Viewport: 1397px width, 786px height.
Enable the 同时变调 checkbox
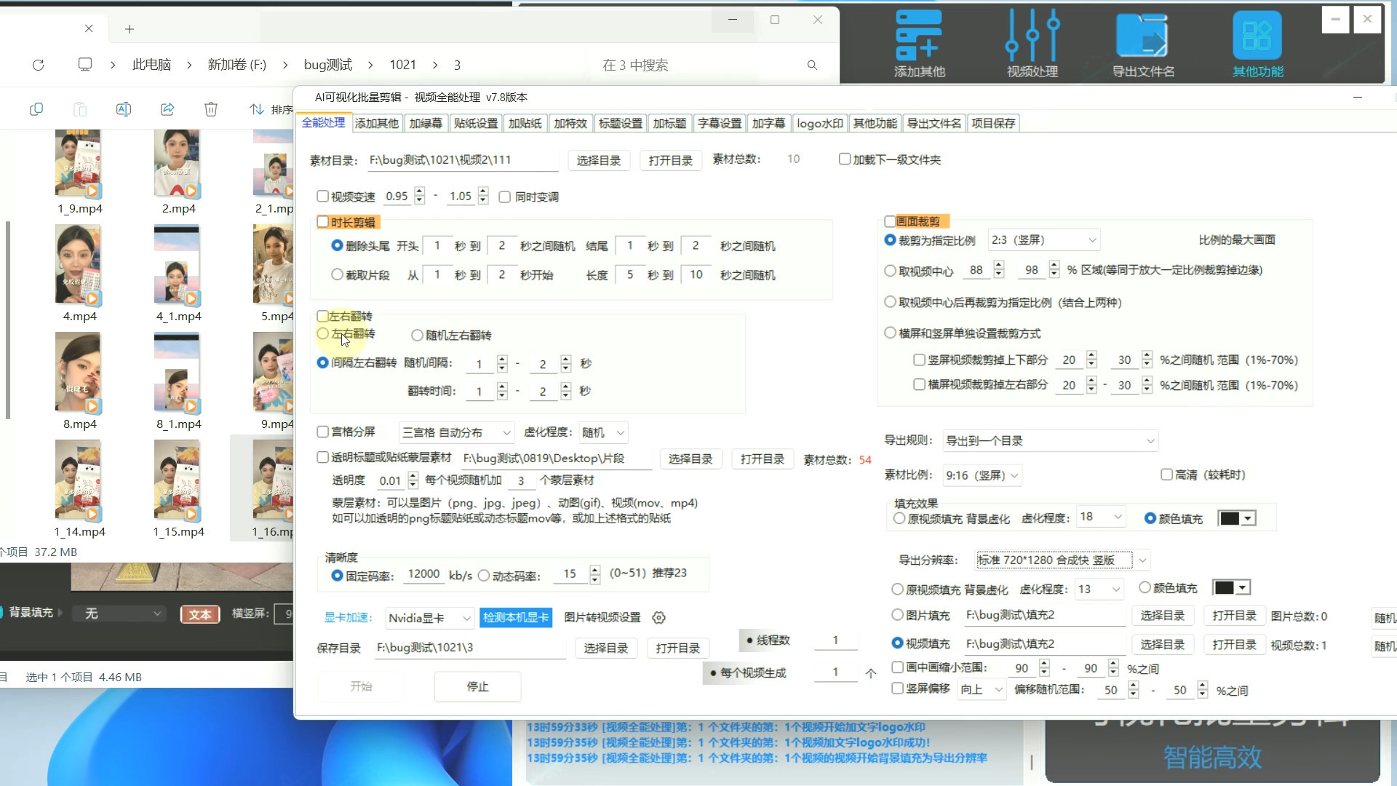(505, 197)
